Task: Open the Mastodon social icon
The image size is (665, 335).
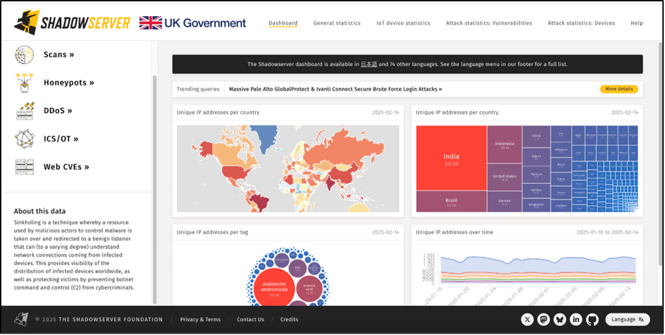Action: pyautogui.click(x=543, y=319)
